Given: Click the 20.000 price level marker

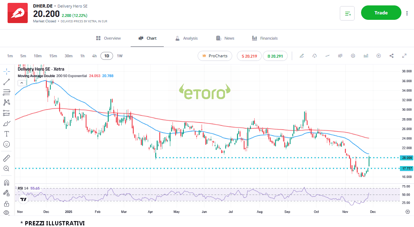Looking at the screenshot, I should 407,158.
